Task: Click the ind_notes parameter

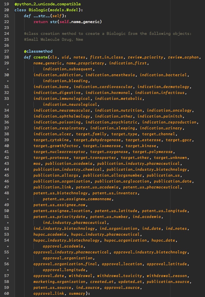Action: click(176, 228)
